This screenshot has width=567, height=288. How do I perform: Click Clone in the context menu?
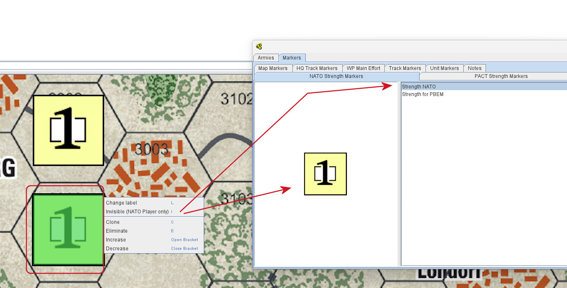click(113, 222)
